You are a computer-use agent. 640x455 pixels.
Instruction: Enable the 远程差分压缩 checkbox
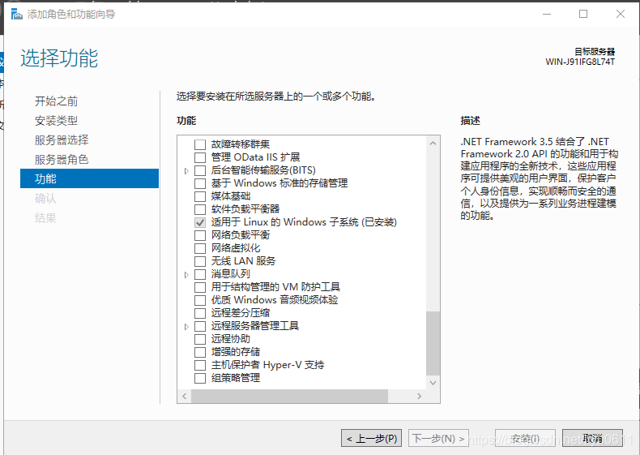pyautogui.click(x=200, y=313)
